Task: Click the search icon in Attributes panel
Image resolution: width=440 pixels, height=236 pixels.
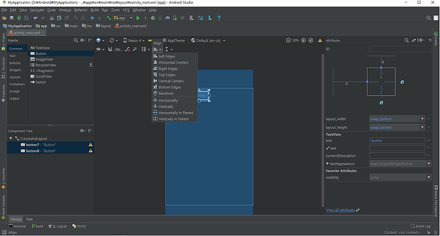Action: pyautogui.click(x=406, y=40)
